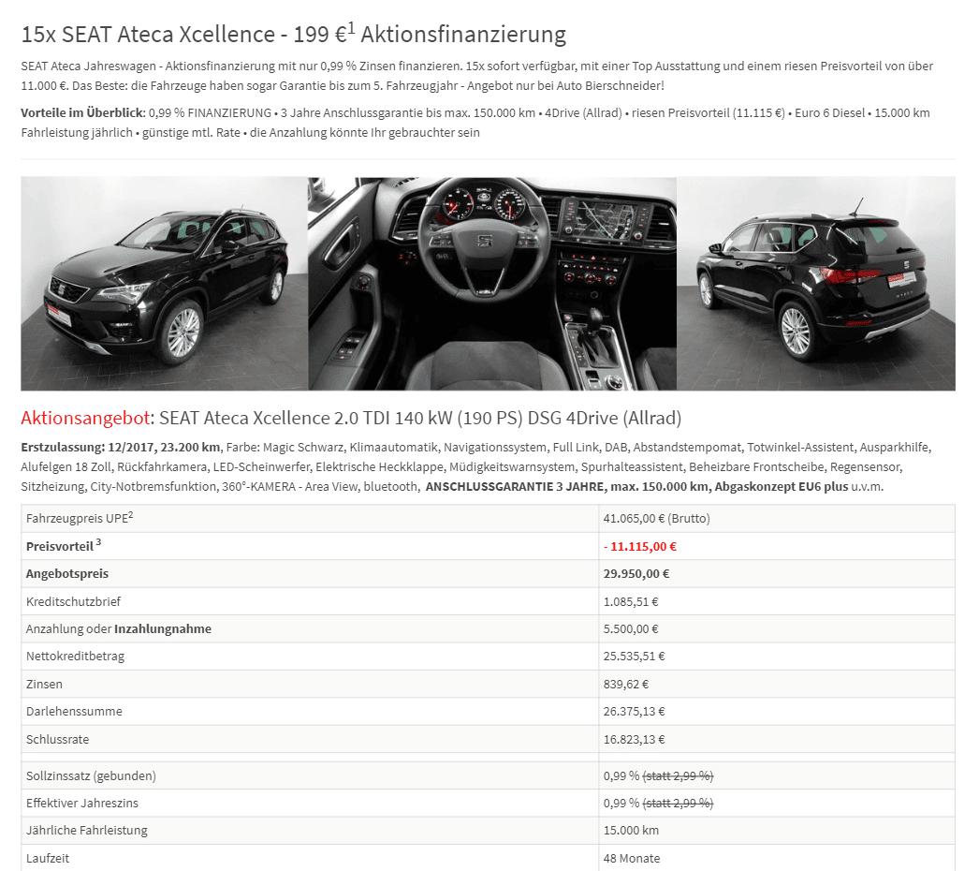Click the "25.535,51 €" value
The height and width of the screenshot is (871, 979).
point(634,657)
